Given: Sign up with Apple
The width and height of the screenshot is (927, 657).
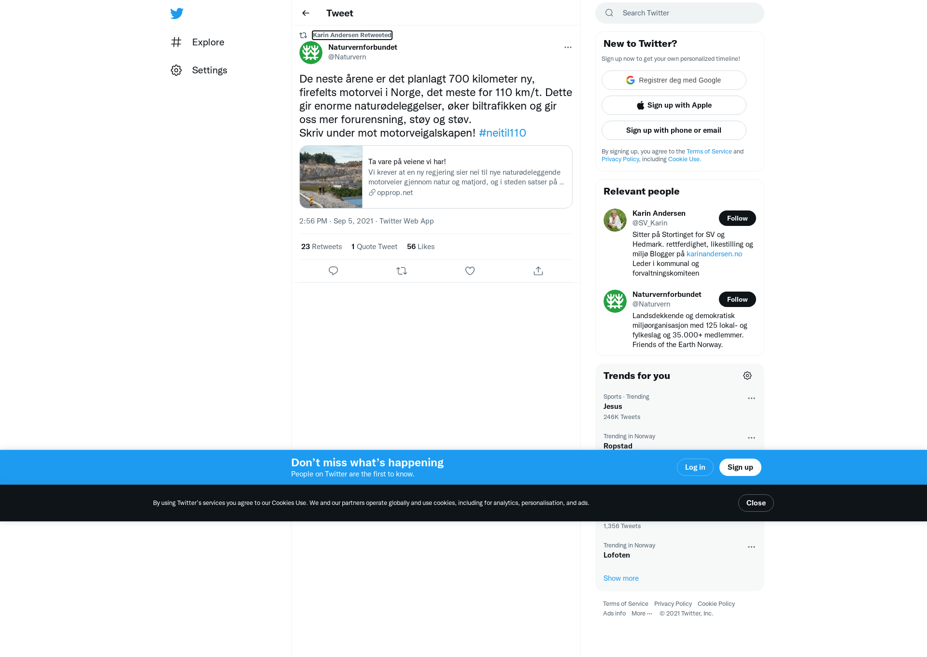Looking at the screenshot, I should click(674, 105).
